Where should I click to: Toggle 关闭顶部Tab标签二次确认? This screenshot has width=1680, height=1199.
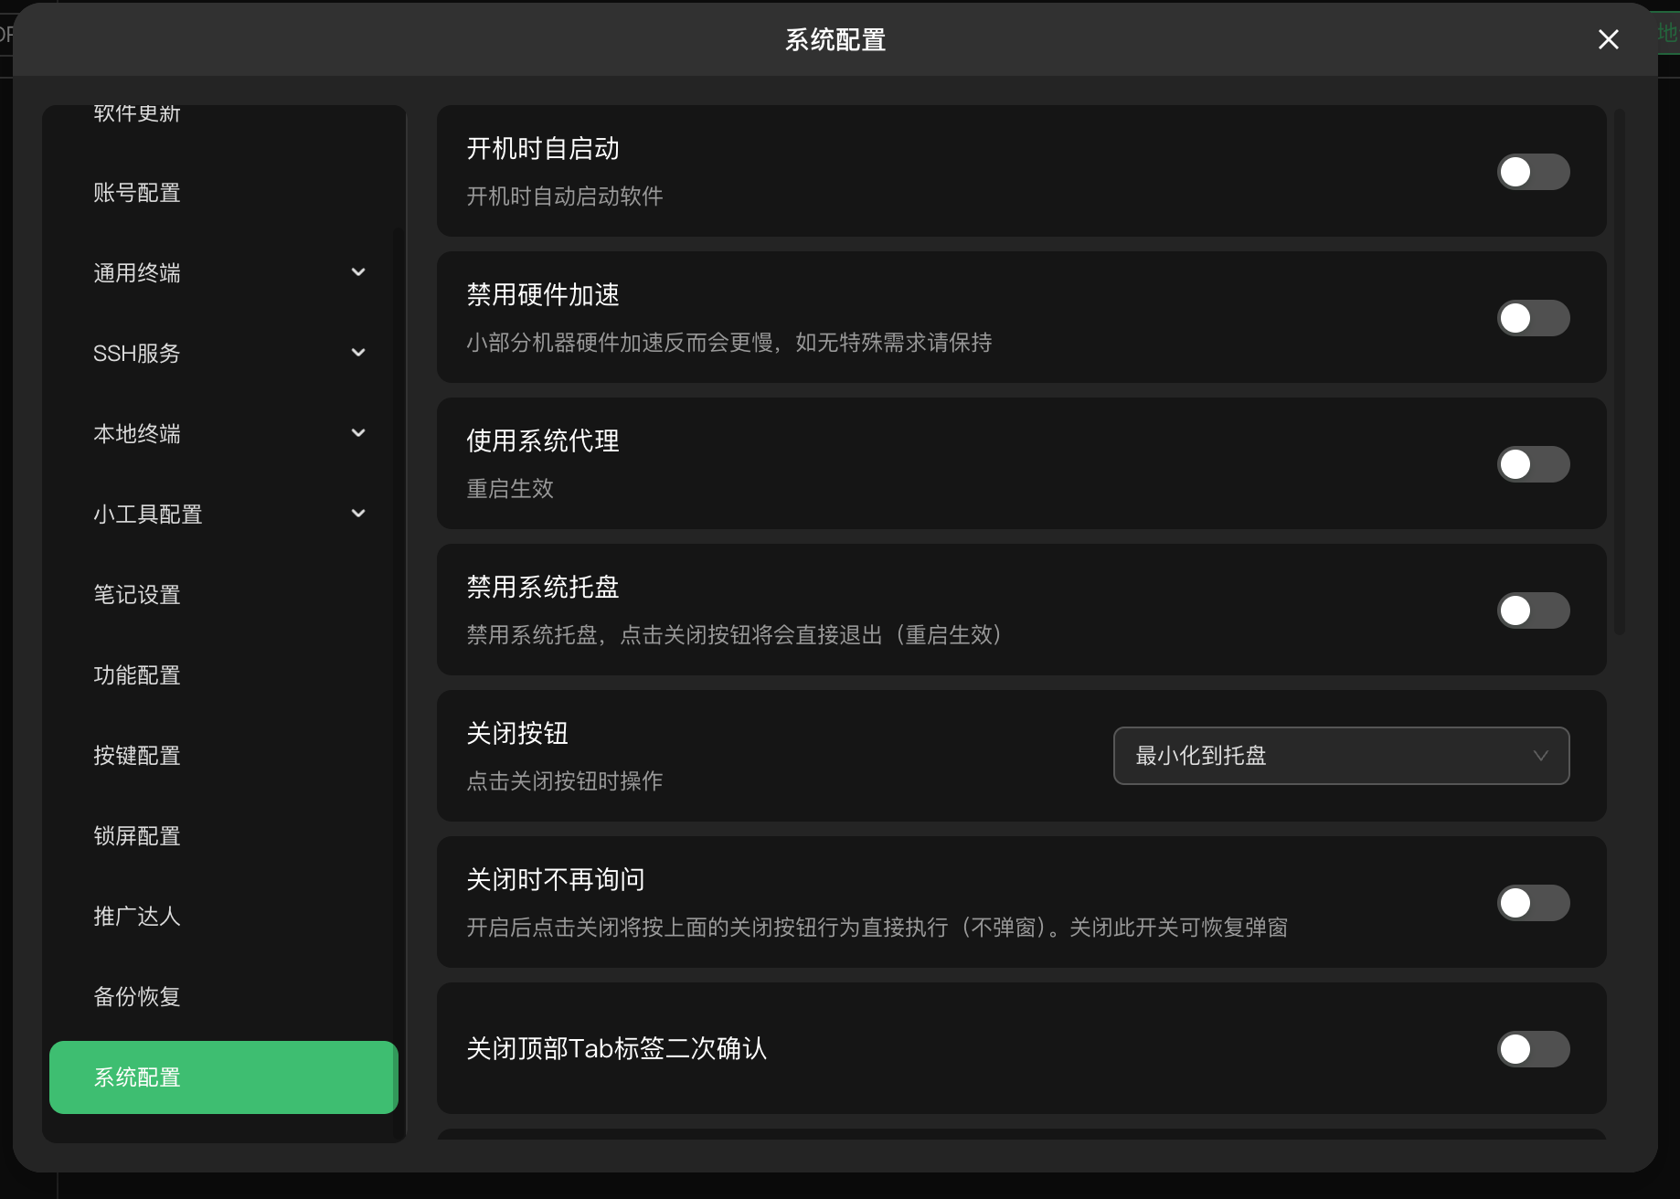[x=1533, y=1049]
